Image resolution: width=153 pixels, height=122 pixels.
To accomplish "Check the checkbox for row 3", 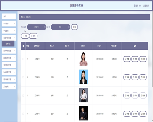I will pos(23,95).
